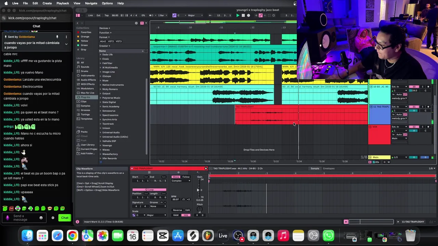Click the Arrangement Record button

248,15
